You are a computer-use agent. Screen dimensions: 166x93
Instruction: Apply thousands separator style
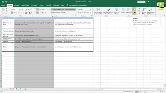(x=85, y=13)
